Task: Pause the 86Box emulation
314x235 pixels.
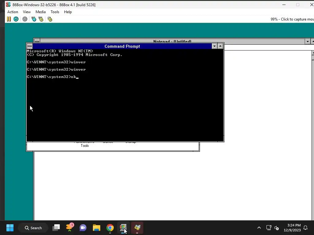Action: pos(9,19)
